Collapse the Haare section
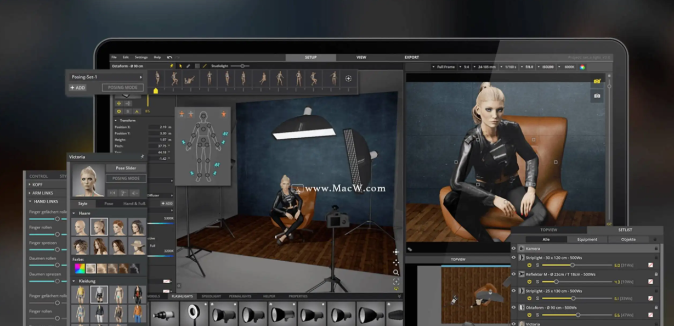The image size is (674, 326). (74, 213)
